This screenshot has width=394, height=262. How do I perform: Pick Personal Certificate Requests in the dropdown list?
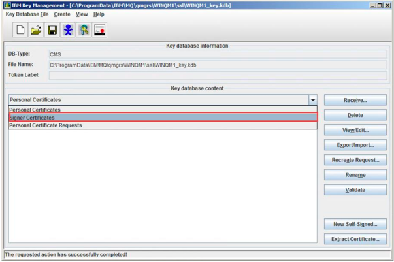pyautogui.click(x=163, y=125)
